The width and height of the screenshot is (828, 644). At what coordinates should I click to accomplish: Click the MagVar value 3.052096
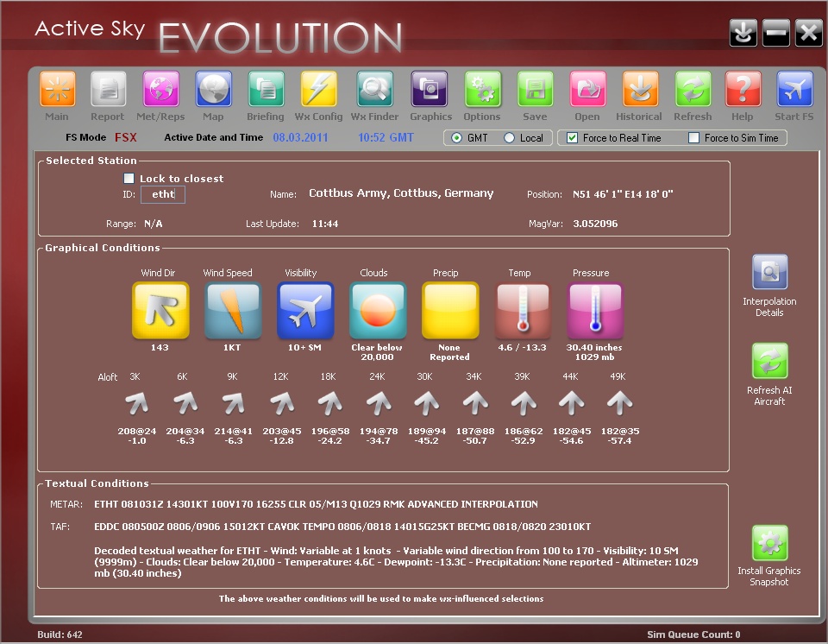(x=595, y=224)
